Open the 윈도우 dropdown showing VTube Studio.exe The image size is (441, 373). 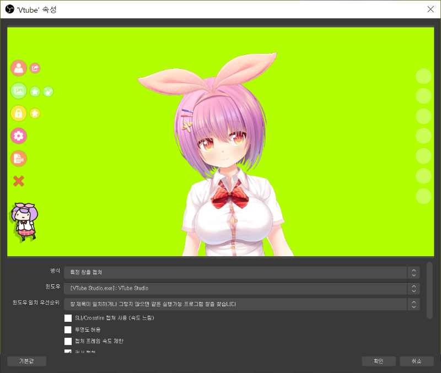pyautogui.click(x=241, y=288)
